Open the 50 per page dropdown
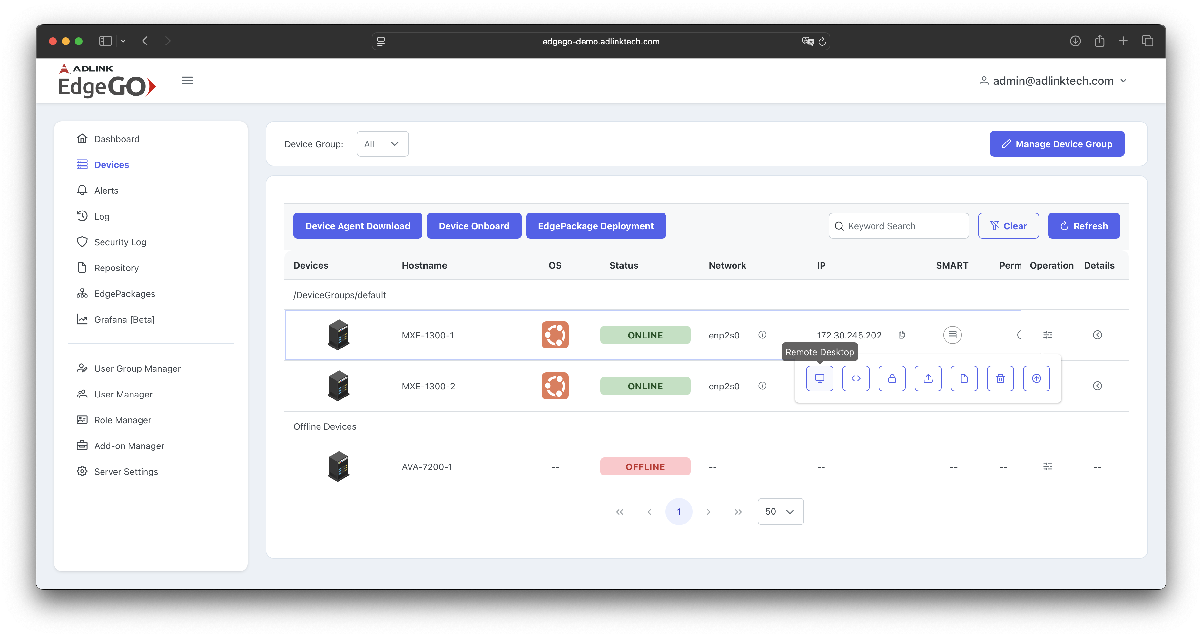The height and width of the screenshot is (637, 1202). click(x=780, y=512)
